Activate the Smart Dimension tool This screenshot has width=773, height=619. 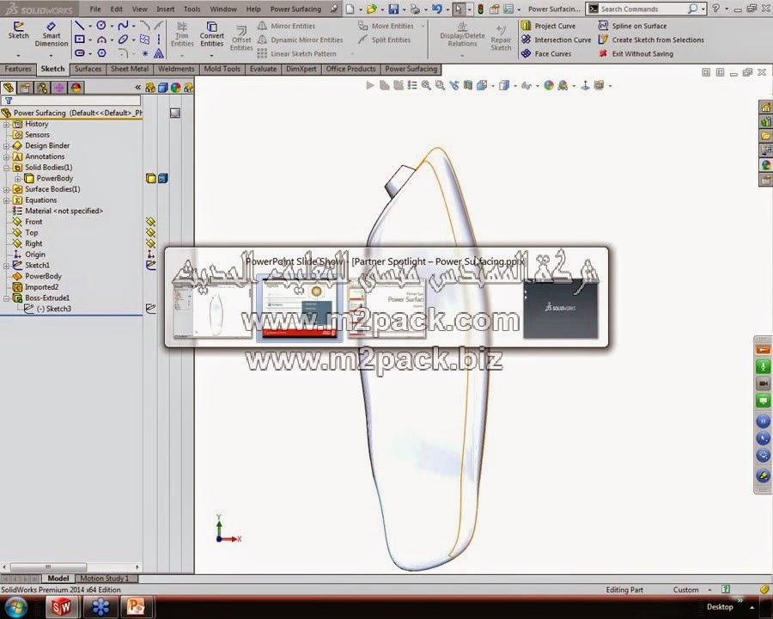[52, 34]
